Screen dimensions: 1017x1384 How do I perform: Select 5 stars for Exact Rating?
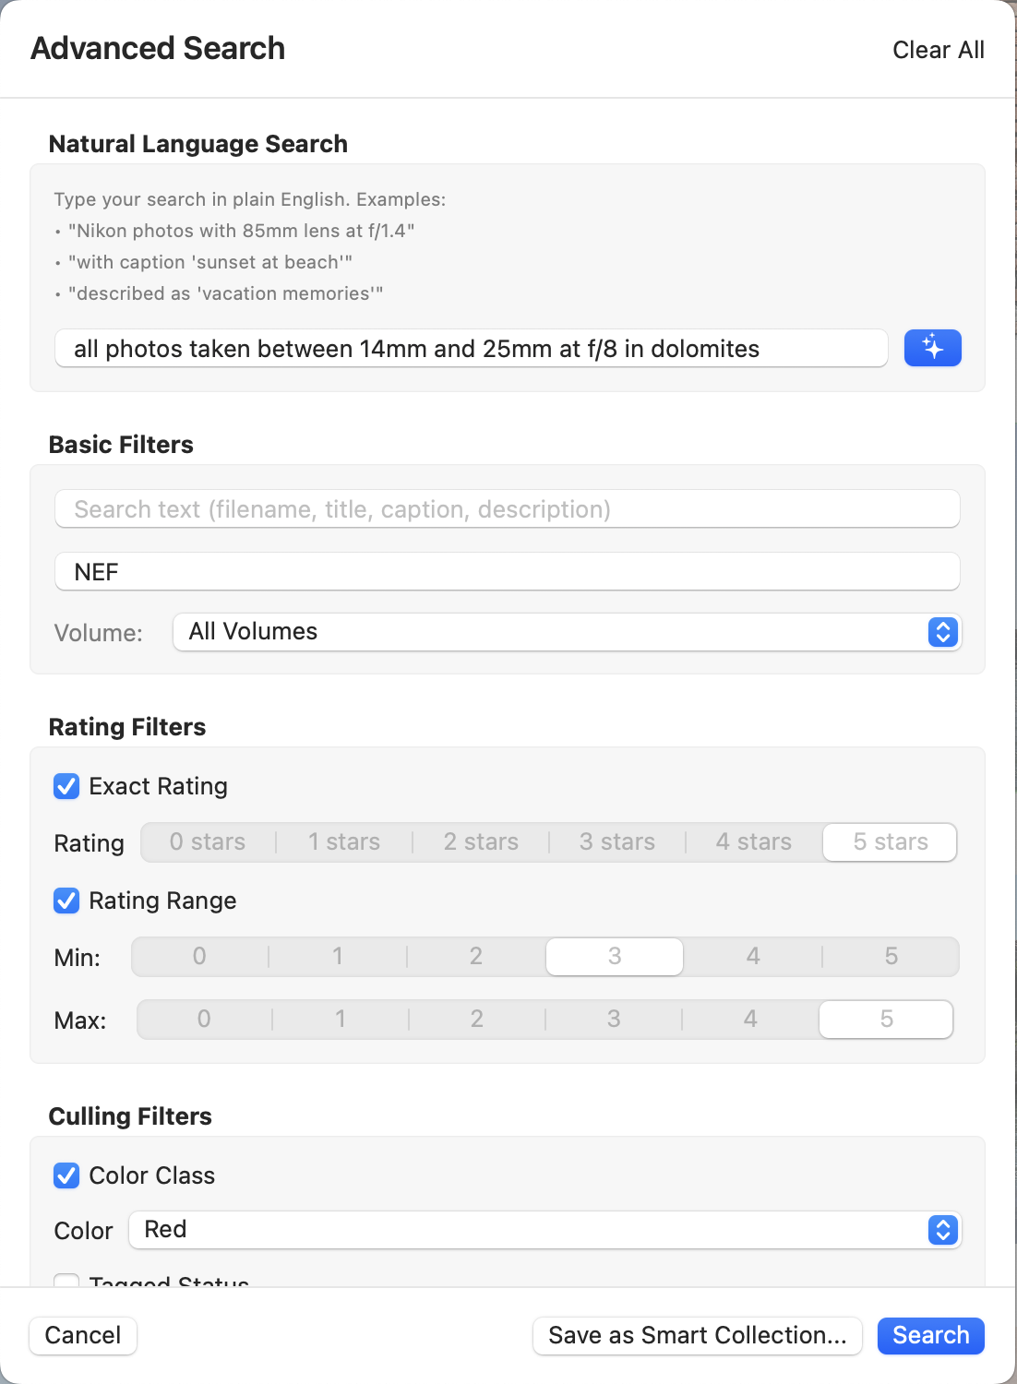click(x=888, y=841)
